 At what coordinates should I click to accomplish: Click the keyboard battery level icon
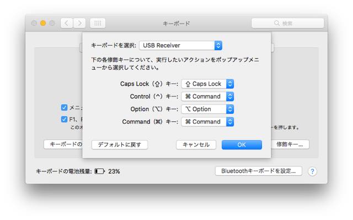(x=99, y=171)
